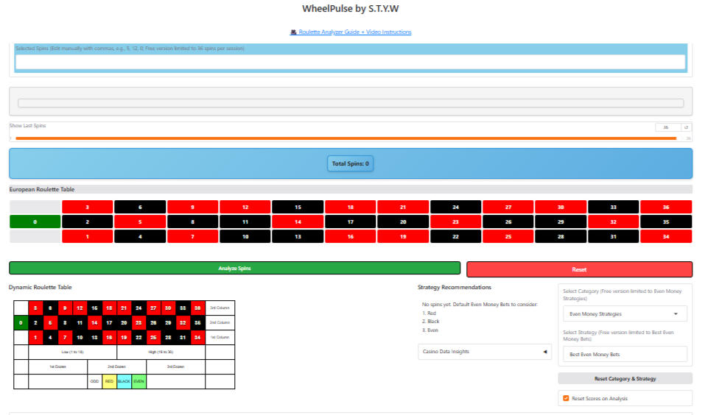
Task: Click cyan BLACK cell in Dynamic Roulette Table
Action: (x=124, y=381)
